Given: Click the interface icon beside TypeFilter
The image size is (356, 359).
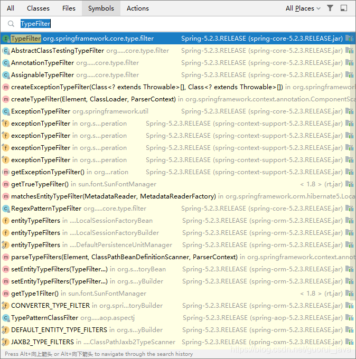Looking at the screenshot, I should click(6, 39).
